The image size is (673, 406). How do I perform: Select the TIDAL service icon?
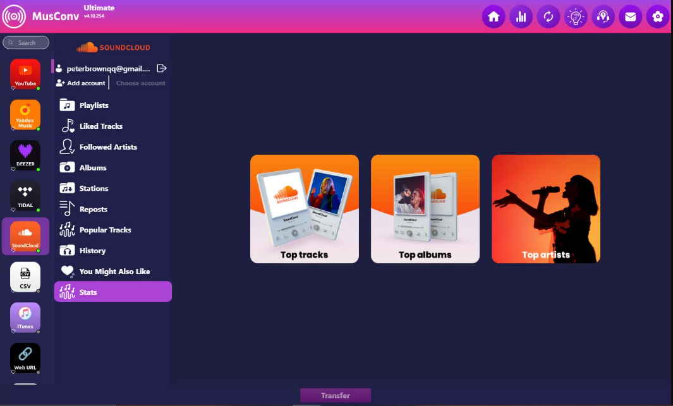[25, 196]
